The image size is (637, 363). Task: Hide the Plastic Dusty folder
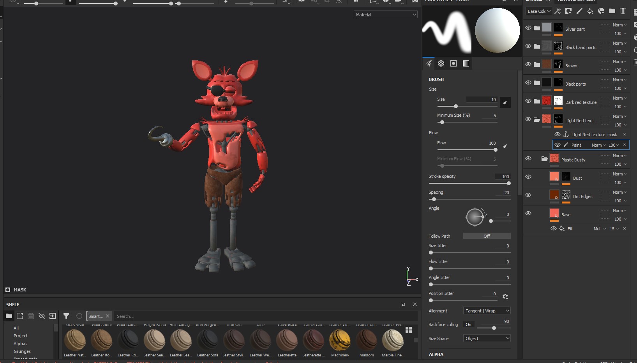528,158
